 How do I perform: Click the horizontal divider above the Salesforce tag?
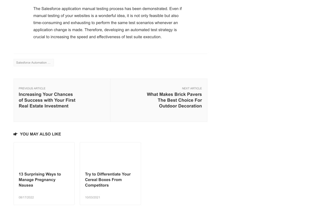click(x=110, y=54)
